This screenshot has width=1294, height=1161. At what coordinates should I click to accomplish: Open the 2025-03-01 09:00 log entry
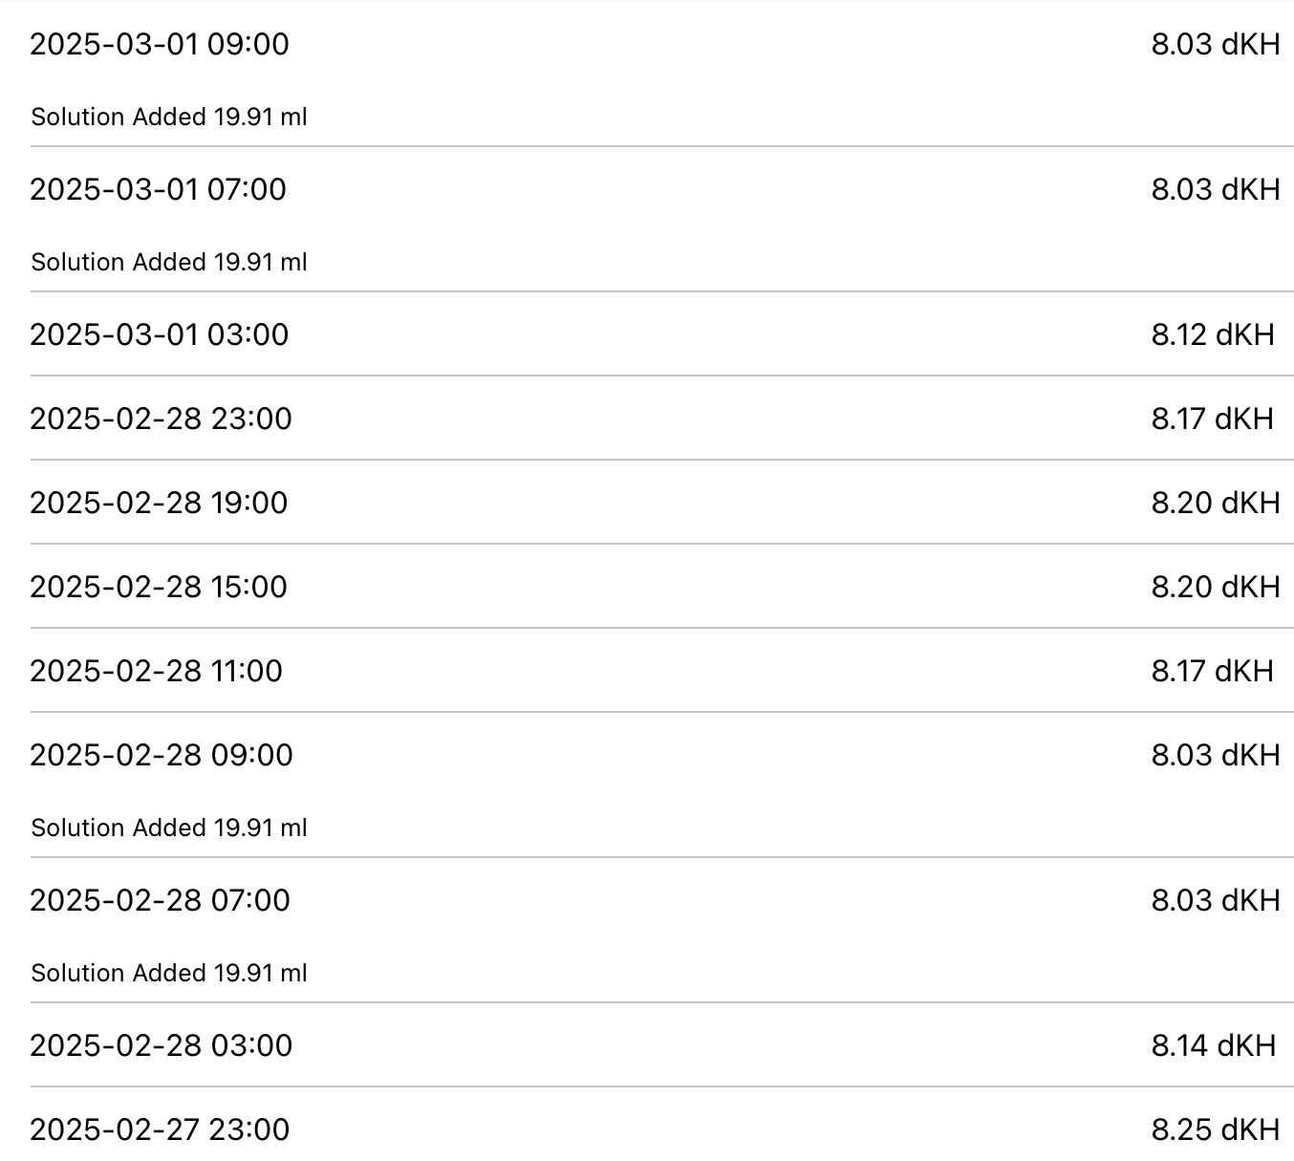(160, 45)
